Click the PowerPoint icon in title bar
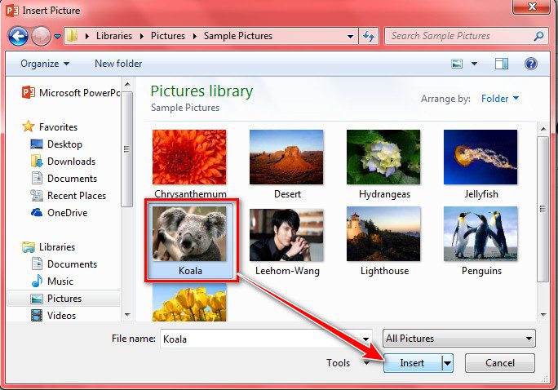 tap(12, 11)
